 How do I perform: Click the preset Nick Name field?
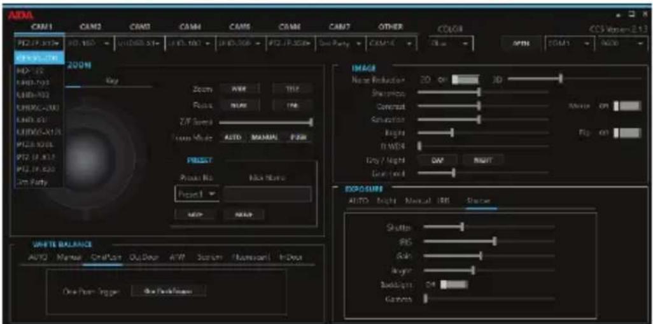click(x=267, y=194)
